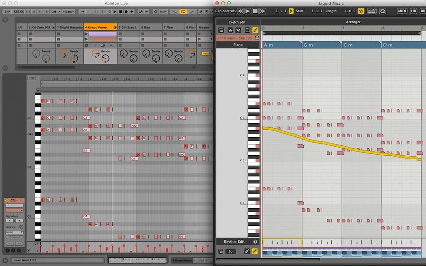Click the Groove hot-swap icon
Screen dimensions: 426x266
point(21,227)
